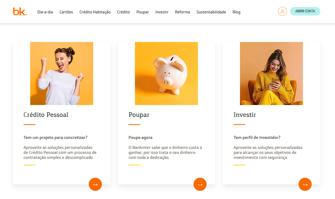Select Crédito Habitação in navigation
This screenshot has height=199, width=335.
[x=95, y=12]
